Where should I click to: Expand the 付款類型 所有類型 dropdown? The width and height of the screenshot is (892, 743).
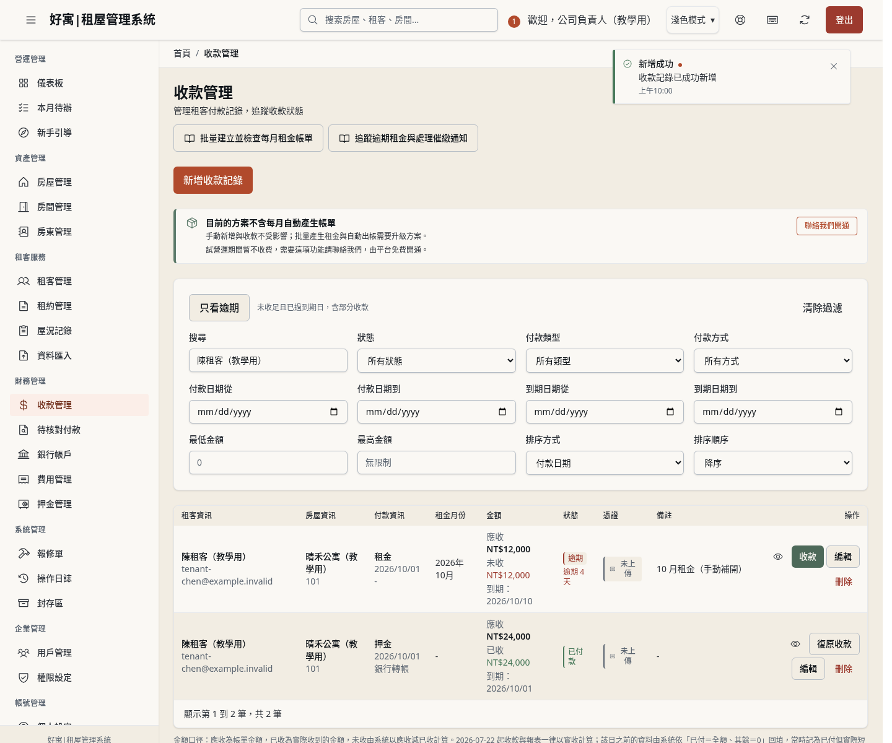click(605, 361)
